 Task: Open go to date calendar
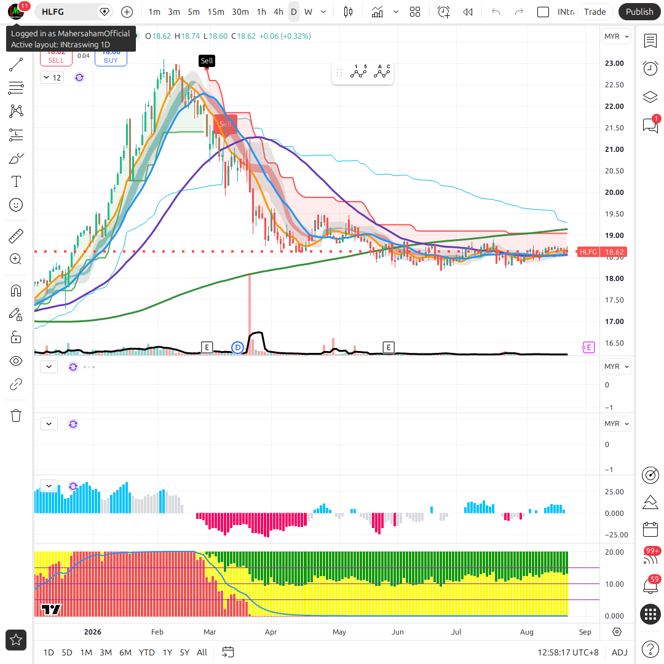tap(228, 652)
